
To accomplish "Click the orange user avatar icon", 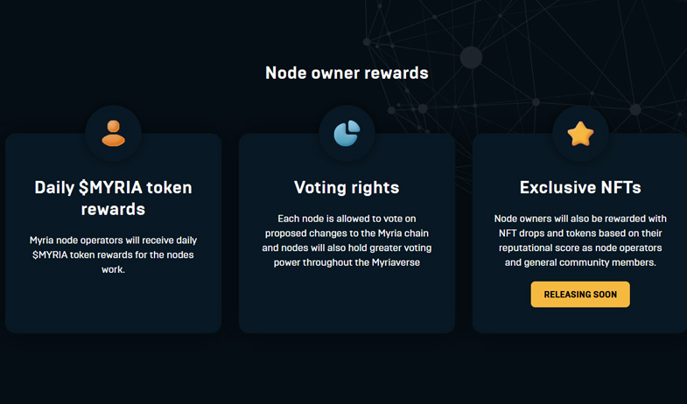I will (114, 133).
